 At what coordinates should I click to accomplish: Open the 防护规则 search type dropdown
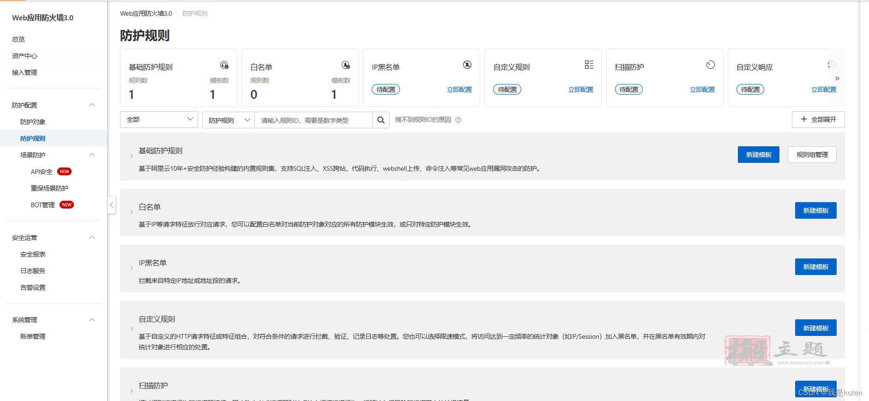click(x=229, y=120)
